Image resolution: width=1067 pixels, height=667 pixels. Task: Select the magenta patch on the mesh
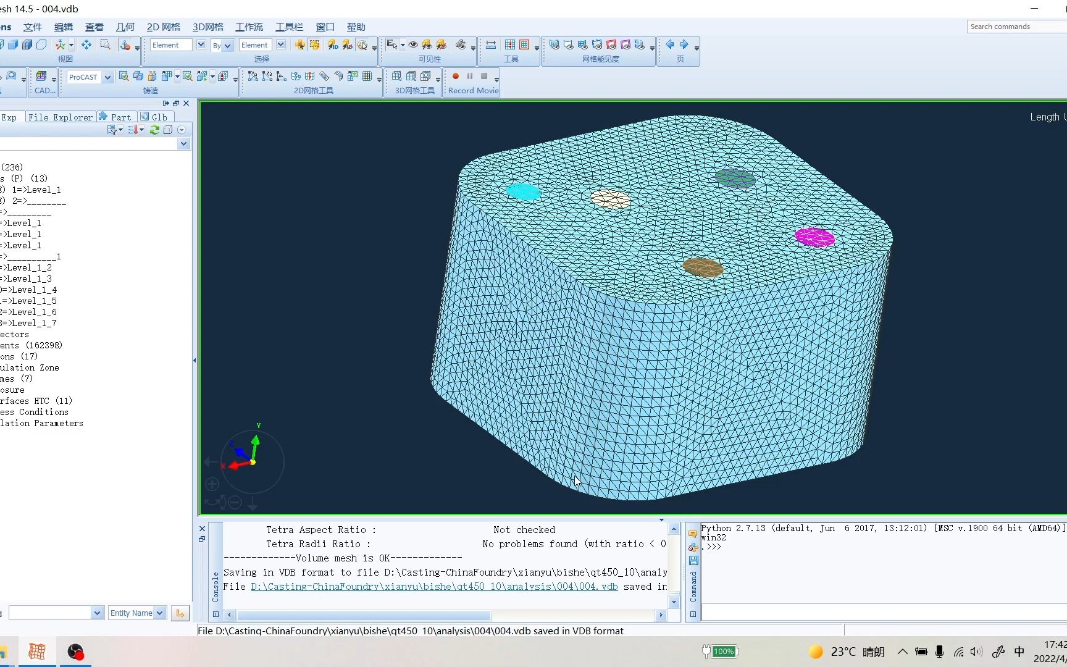click(814, 237)
